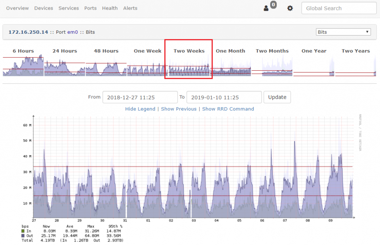Open the Alerts menu
Screen dimensions: 380x245
[x=130, y=8]
